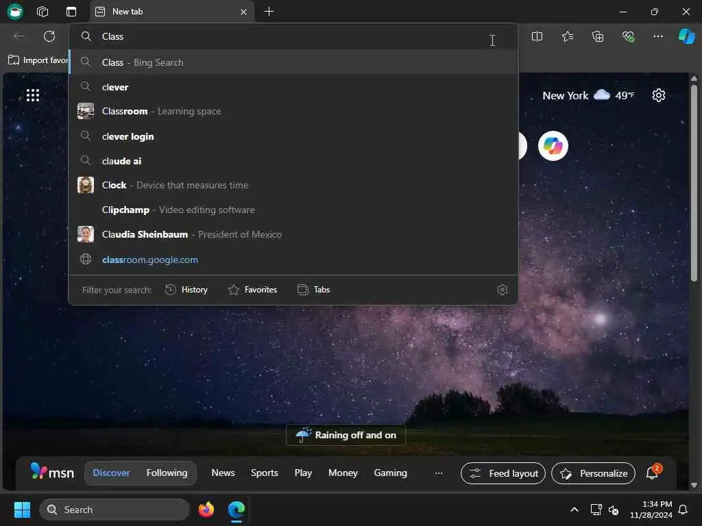Open network tray icon
This screenshot has width=702, height=526.
coord(596,510)
